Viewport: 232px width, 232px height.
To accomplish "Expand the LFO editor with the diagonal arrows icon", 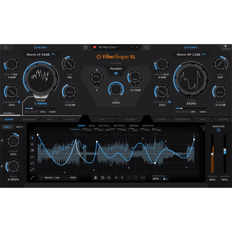I will [x=32, y=178].
